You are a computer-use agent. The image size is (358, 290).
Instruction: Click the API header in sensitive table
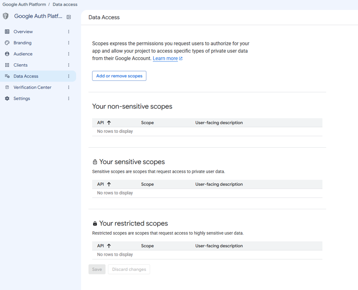[100, 184]
